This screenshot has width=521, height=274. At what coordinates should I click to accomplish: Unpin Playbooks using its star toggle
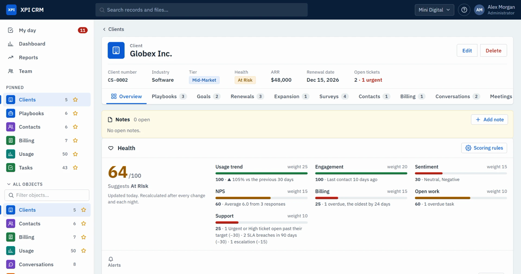point(75,113)
